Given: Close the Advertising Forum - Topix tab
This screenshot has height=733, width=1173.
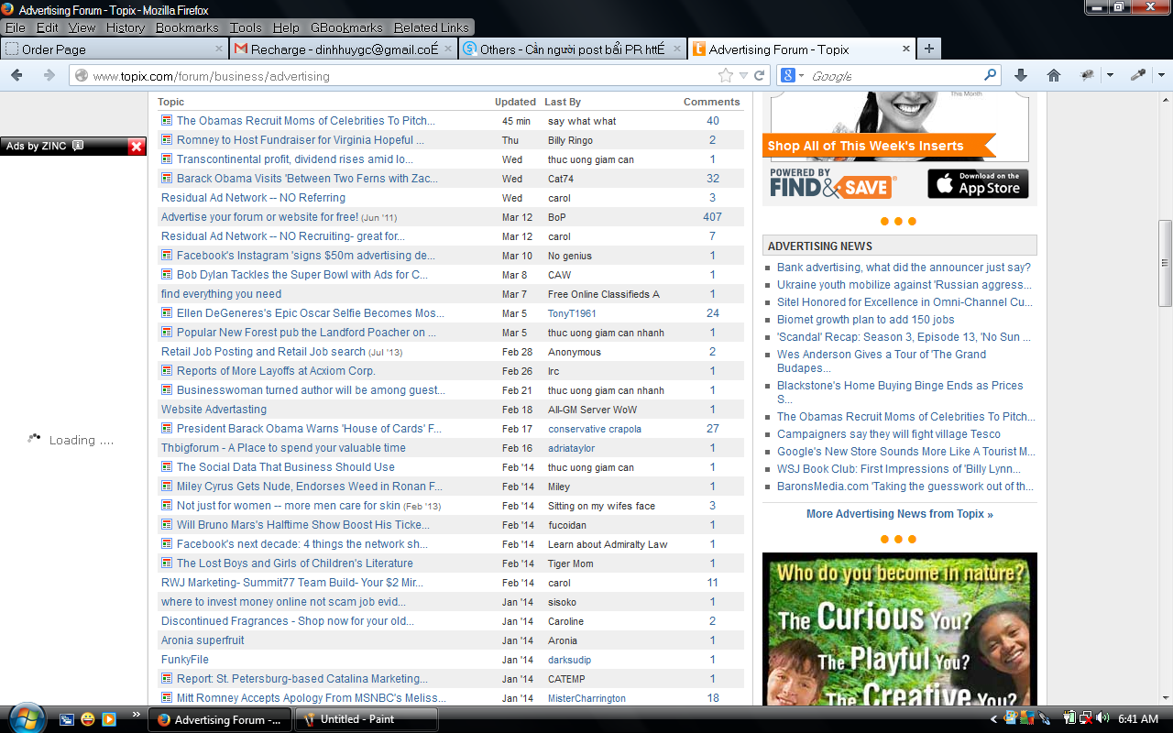Looking at the screenshot, I should coord(906,49).
